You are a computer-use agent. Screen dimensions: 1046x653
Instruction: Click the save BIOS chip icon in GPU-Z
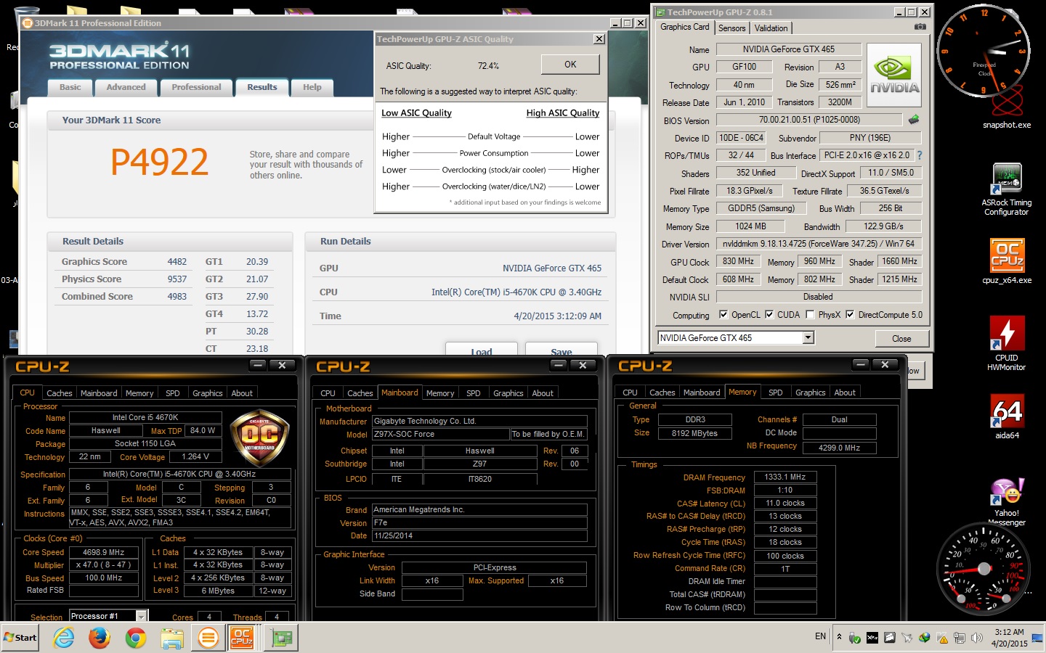(x=914, y=119)
